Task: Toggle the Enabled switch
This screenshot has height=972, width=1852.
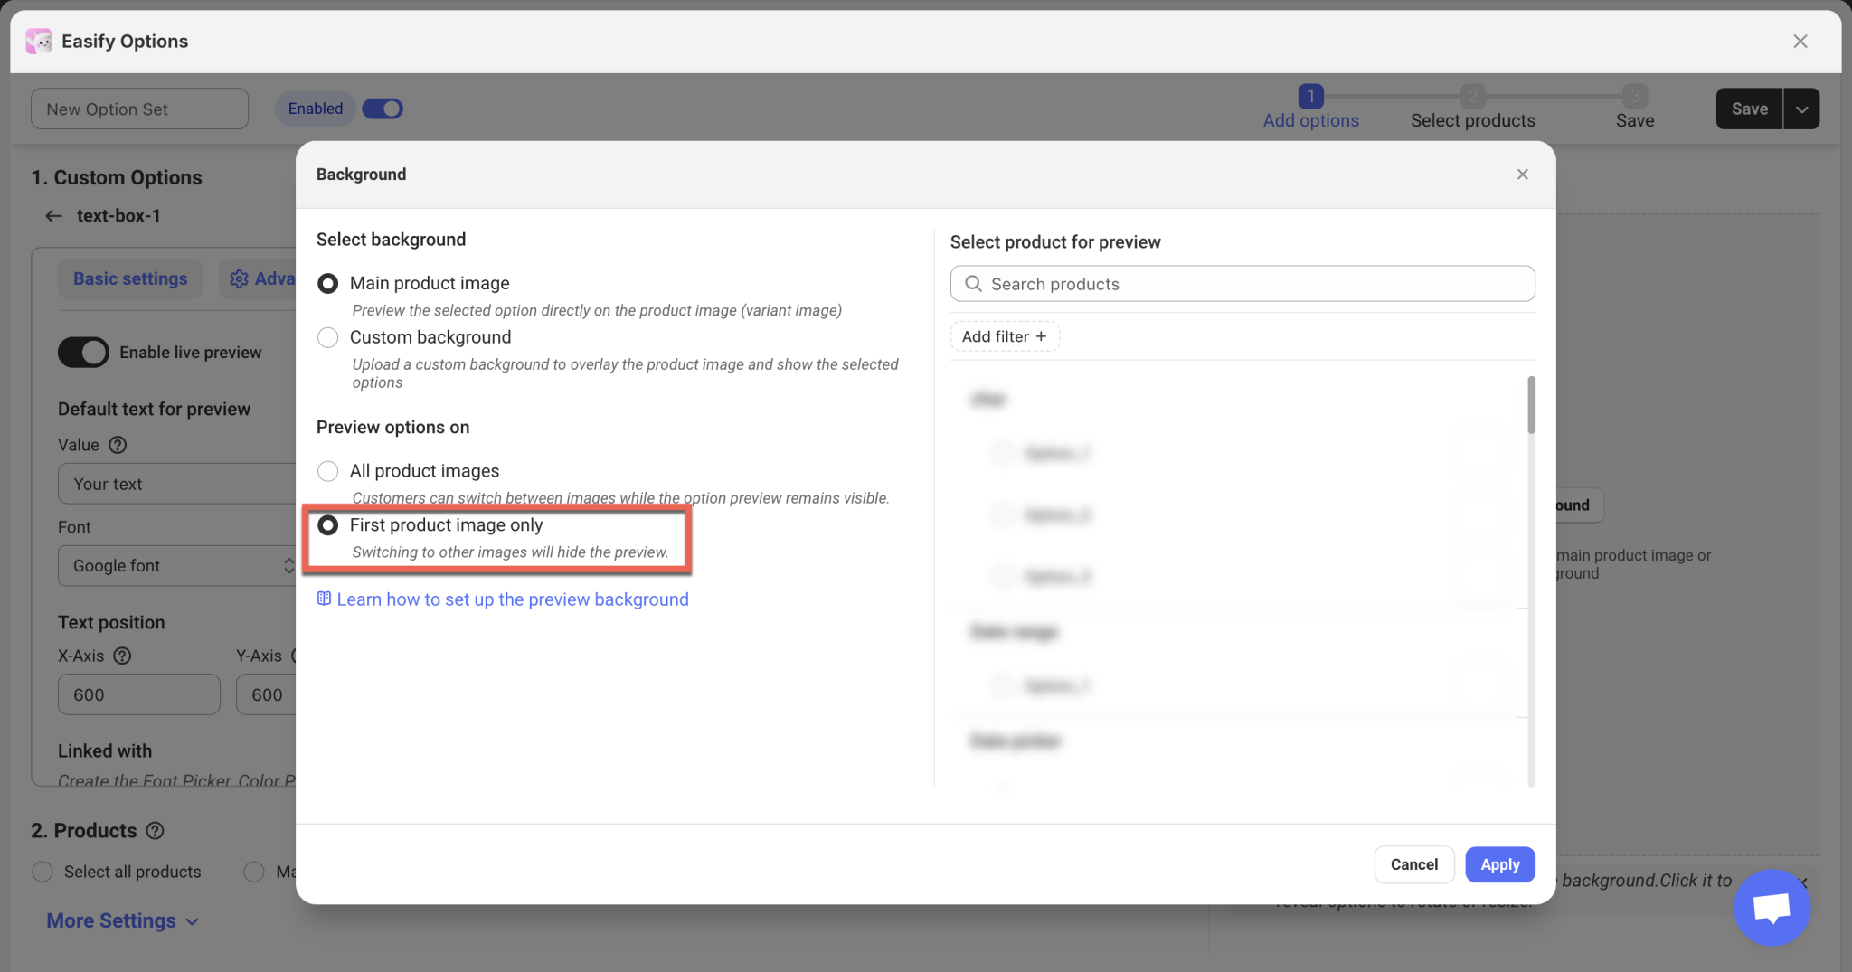Action: 383,109
